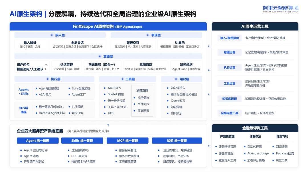Select the Agent as Judge bullet
308x172 pixels.
click(x=256, y=154)
